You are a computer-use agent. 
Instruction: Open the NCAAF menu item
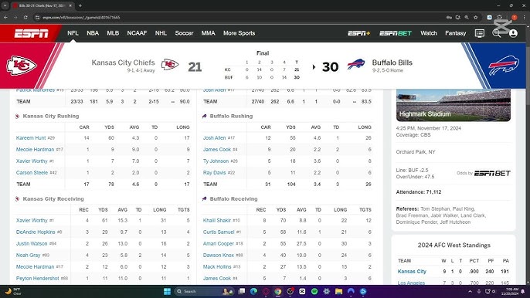pos(137,33)
